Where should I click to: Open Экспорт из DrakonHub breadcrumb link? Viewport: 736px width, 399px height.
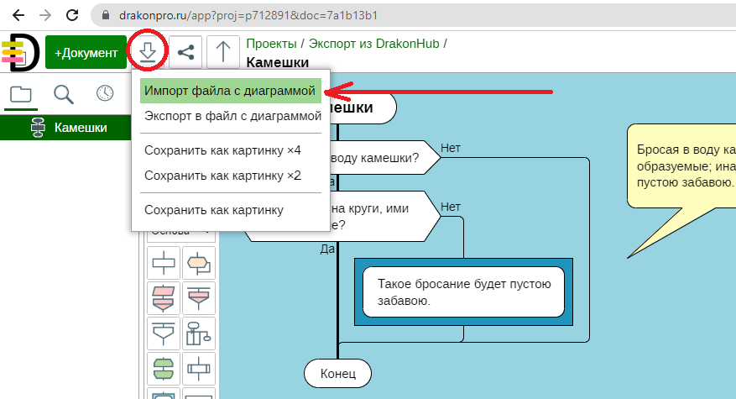coord(374,44)
